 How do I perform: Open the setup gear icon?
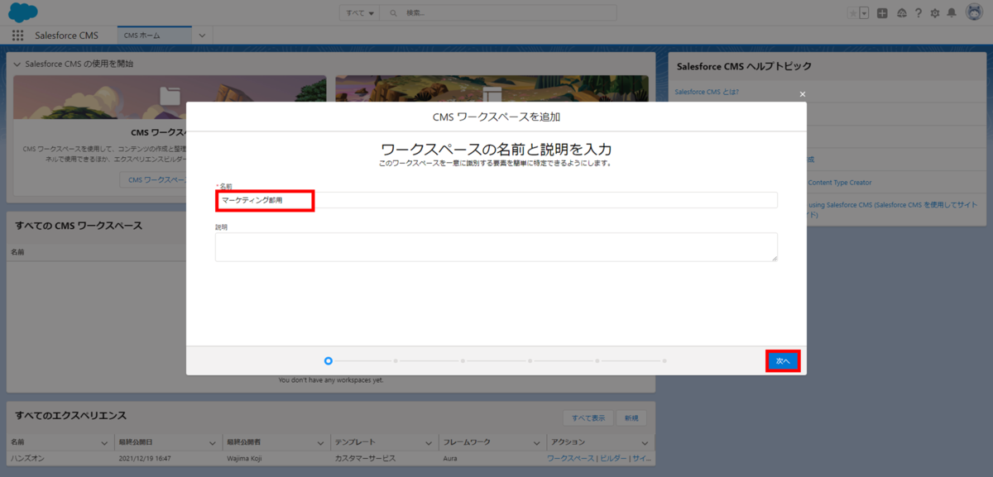click(934, 13)
